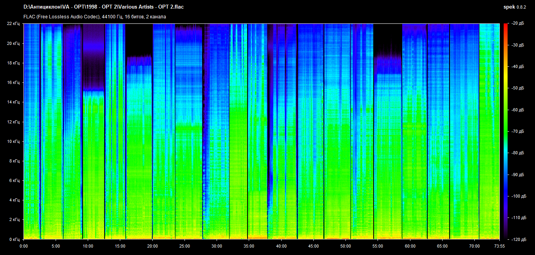Click the 0:00 time axis label
The width and height of the screenshot is (535, 255).
pyautogui.click(x=23, y=246)
